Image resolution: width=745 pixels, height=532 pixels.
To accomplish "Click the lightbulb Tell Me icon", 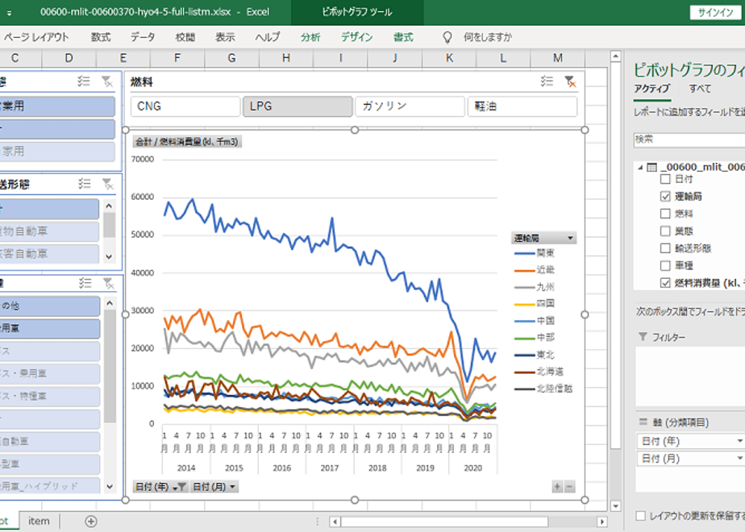I will point(447,37).
